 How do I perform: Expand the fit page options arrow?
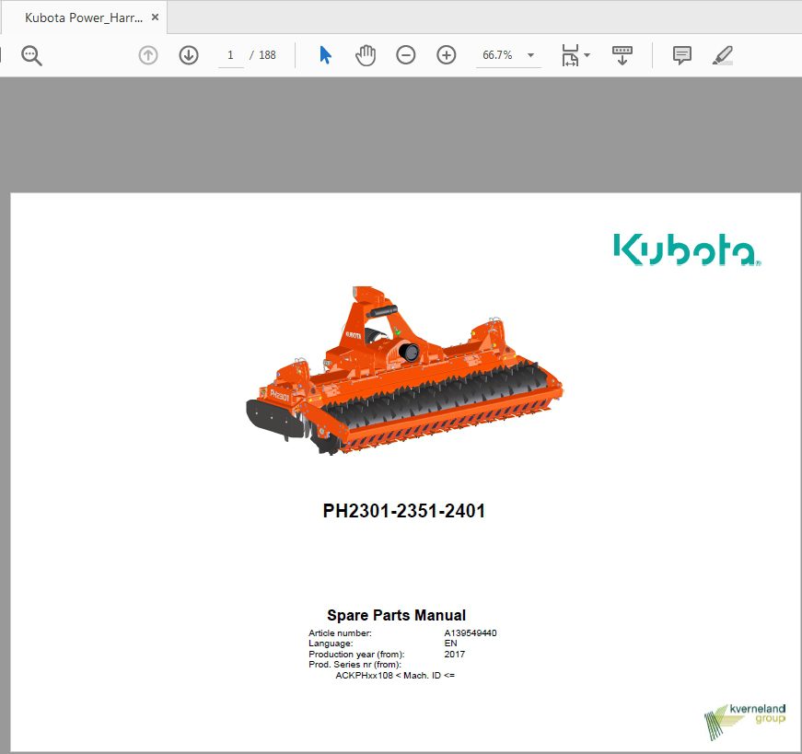587,55
